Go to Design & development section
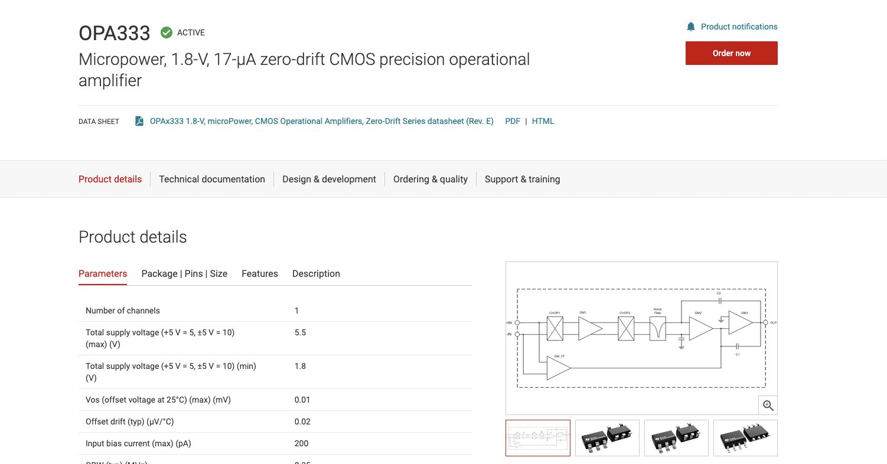This screenshot has width=887, height=464. click(329, 179)
